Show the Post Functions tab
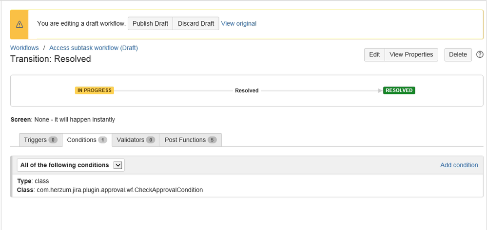The width and height of the screenshot is (487, 230). tap(191, 140)
